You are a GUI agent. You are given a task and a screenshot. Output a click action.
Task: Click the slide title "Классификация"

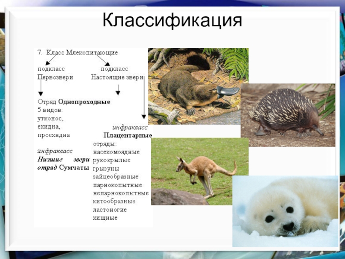(x=172, y=21)
